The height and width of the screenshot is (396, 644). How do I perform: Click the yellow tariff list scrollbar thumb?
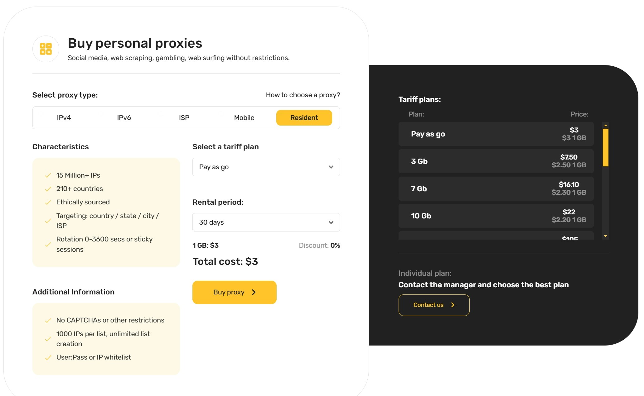pos(605,148)
